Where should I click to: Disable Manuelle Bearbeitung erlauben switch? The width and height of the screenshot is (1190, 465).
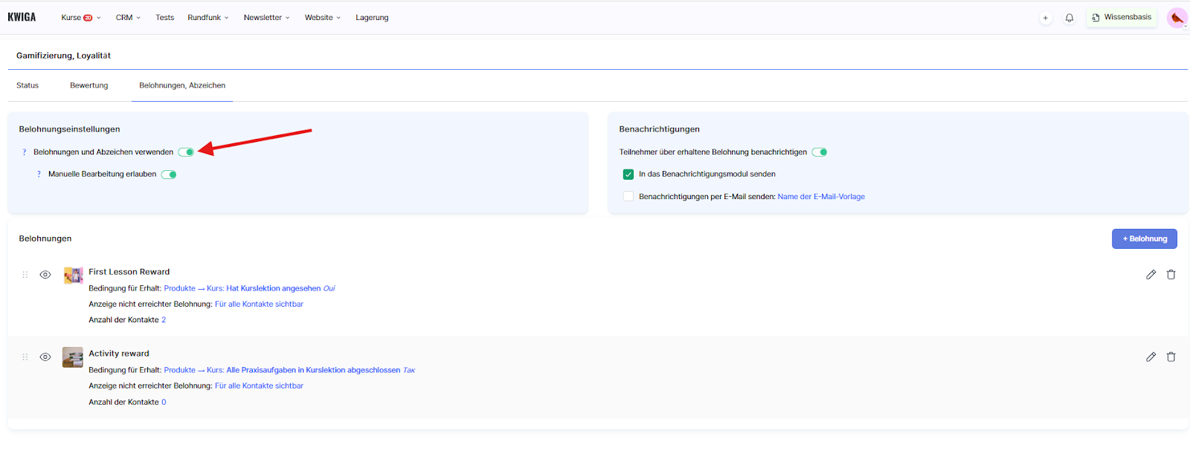point(169,175)
